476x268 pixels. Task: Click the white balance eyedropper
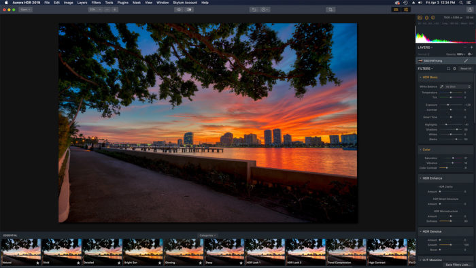point(442,87)
